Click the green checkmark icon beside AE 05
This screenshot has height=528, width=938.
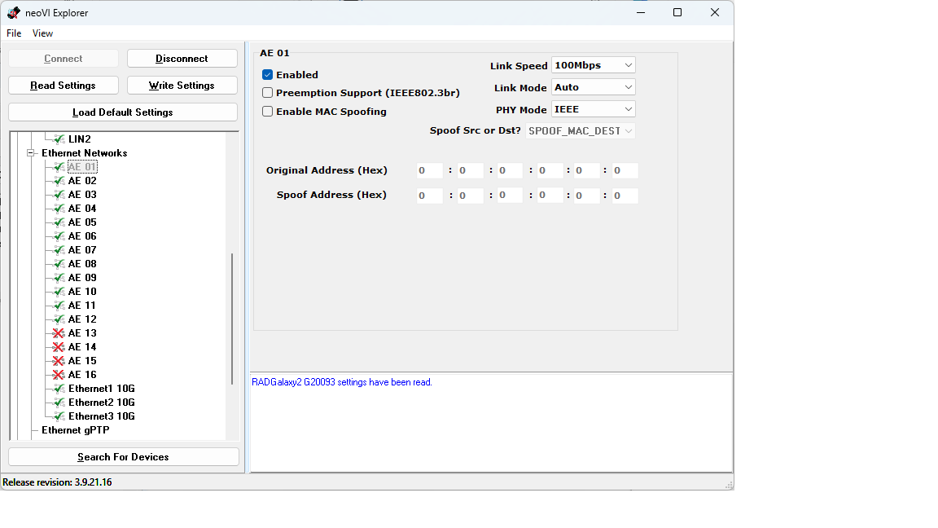59,222
